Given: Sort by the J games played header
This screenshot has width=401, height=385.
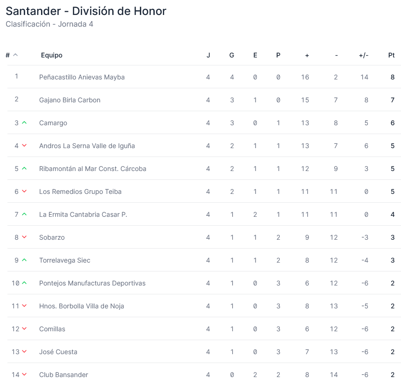Looking at the screenshot, I should point(208,55).
